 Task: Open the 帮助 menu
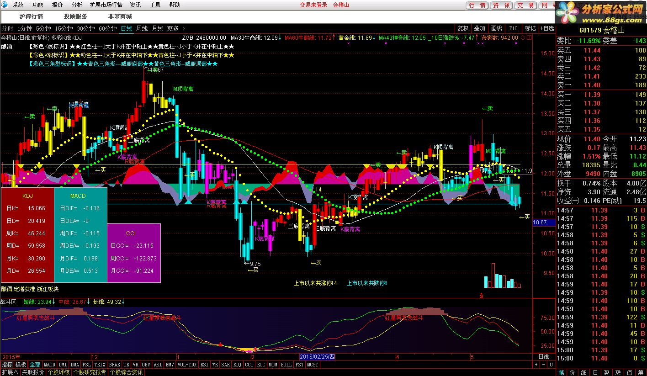coord(175,5)
